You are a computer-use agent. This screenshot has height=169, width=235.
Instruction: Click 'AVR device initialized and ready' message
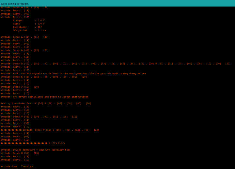(44, 97)
